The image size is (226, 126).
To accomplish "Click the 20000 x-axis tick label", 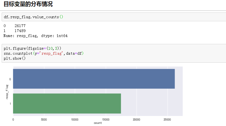I will 136,119.
